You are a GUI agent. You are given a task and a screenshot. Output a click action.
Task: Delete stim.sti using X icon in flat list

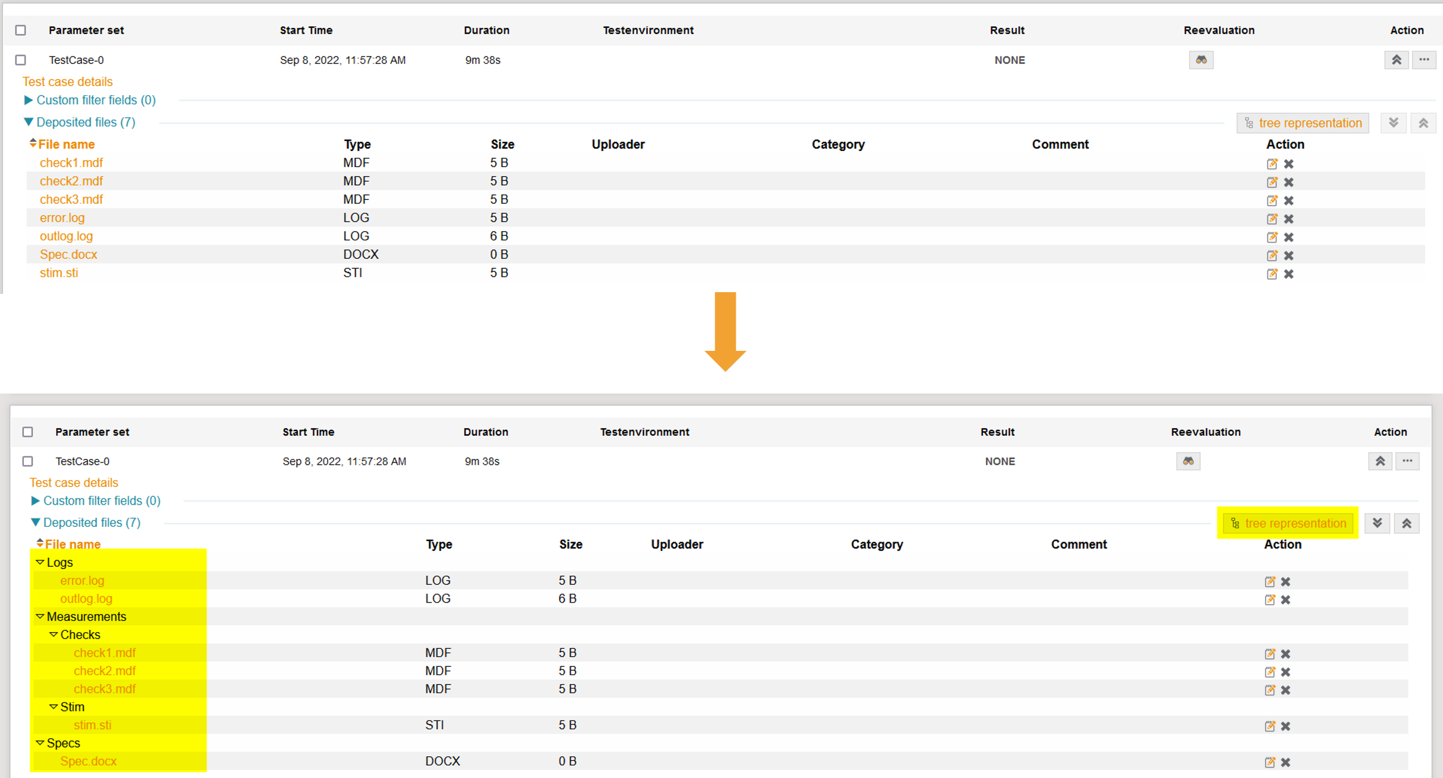[1289, 274]
